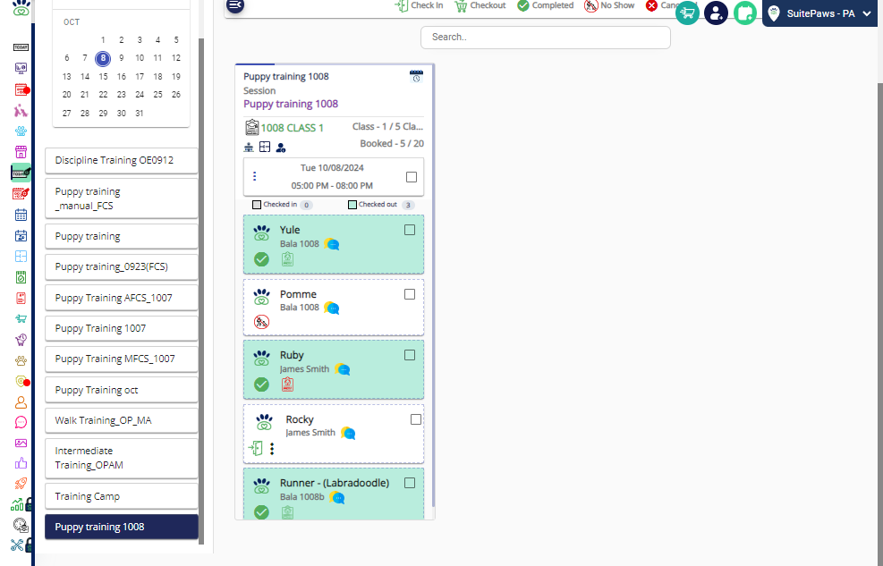883x566 pixels.
Task: Open the orange customer profile icon in sidebar
Action: coord(21,402)
